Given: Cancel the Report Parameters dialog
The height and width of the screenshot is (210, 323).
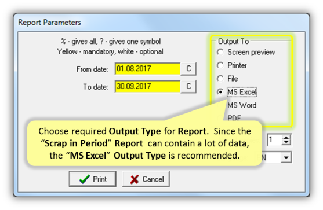Looking at the screenshot, I should 146,179.
